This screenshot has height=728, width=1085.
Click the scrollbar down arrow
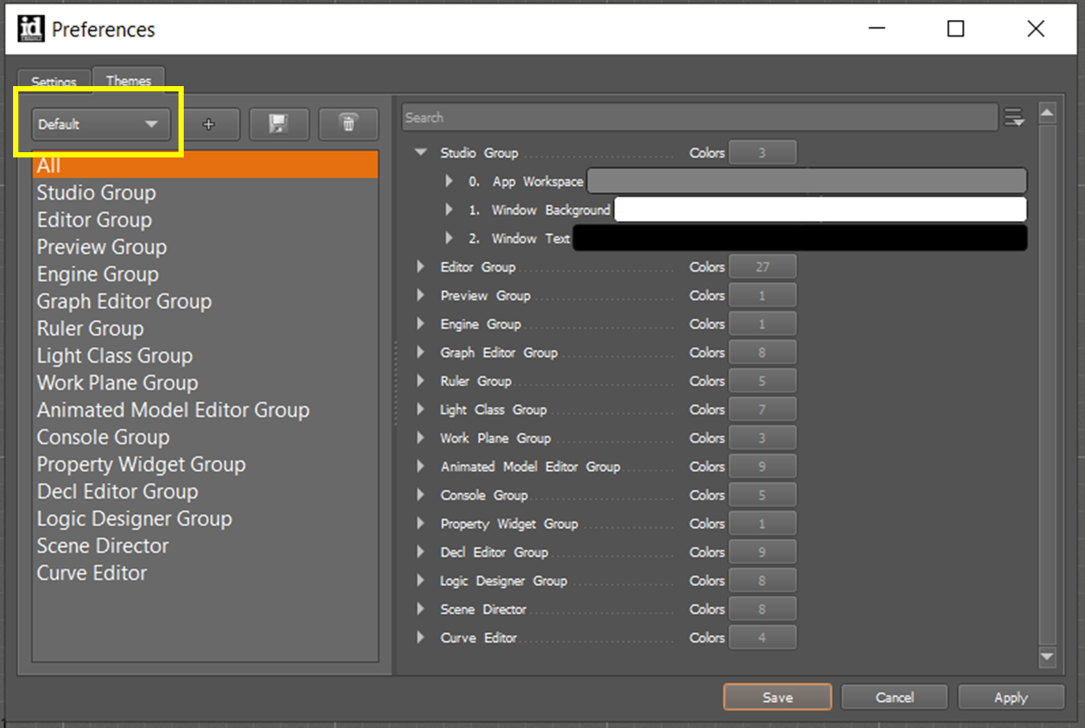(1048, 657)
